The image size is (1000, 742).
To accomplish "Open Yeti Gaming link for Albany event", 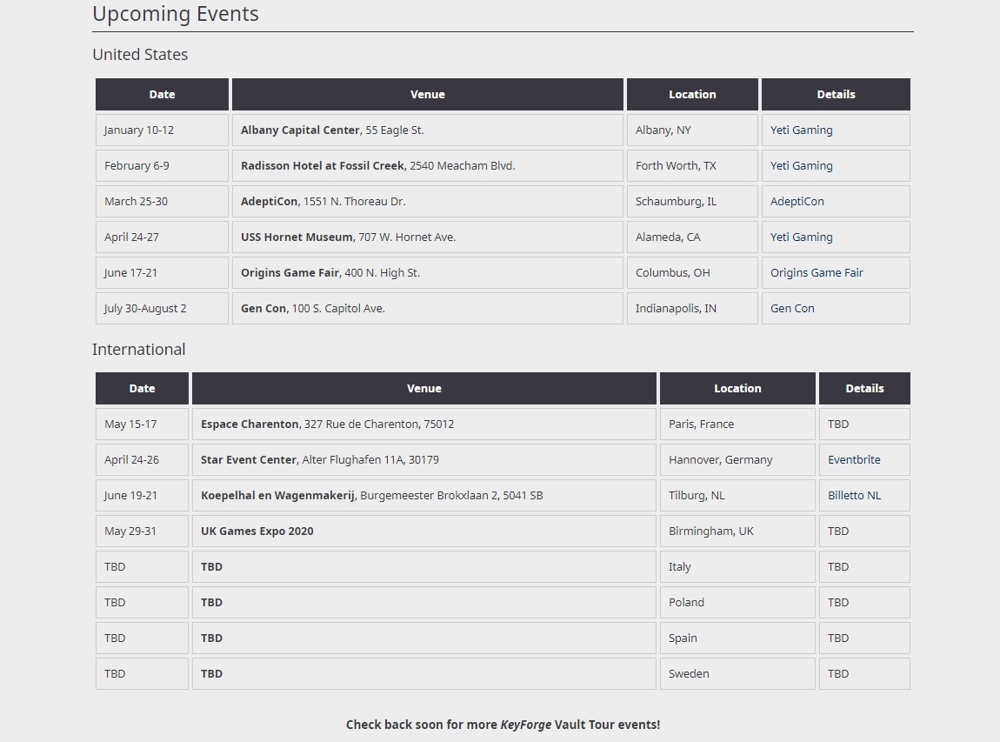I will pos(801,130).
